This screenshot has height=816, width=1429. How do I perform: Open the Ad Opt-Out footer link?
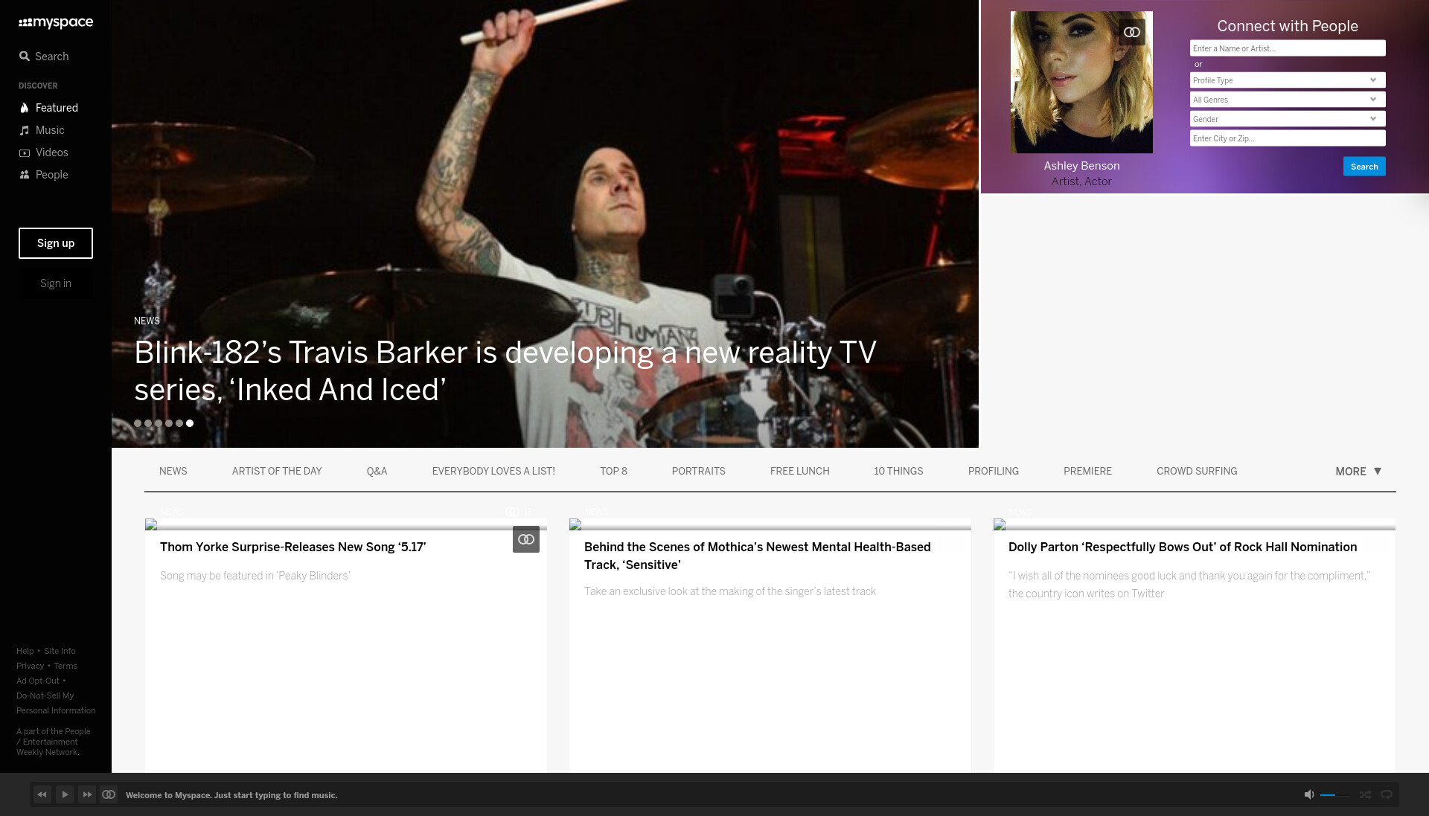(x=38, y=681)
